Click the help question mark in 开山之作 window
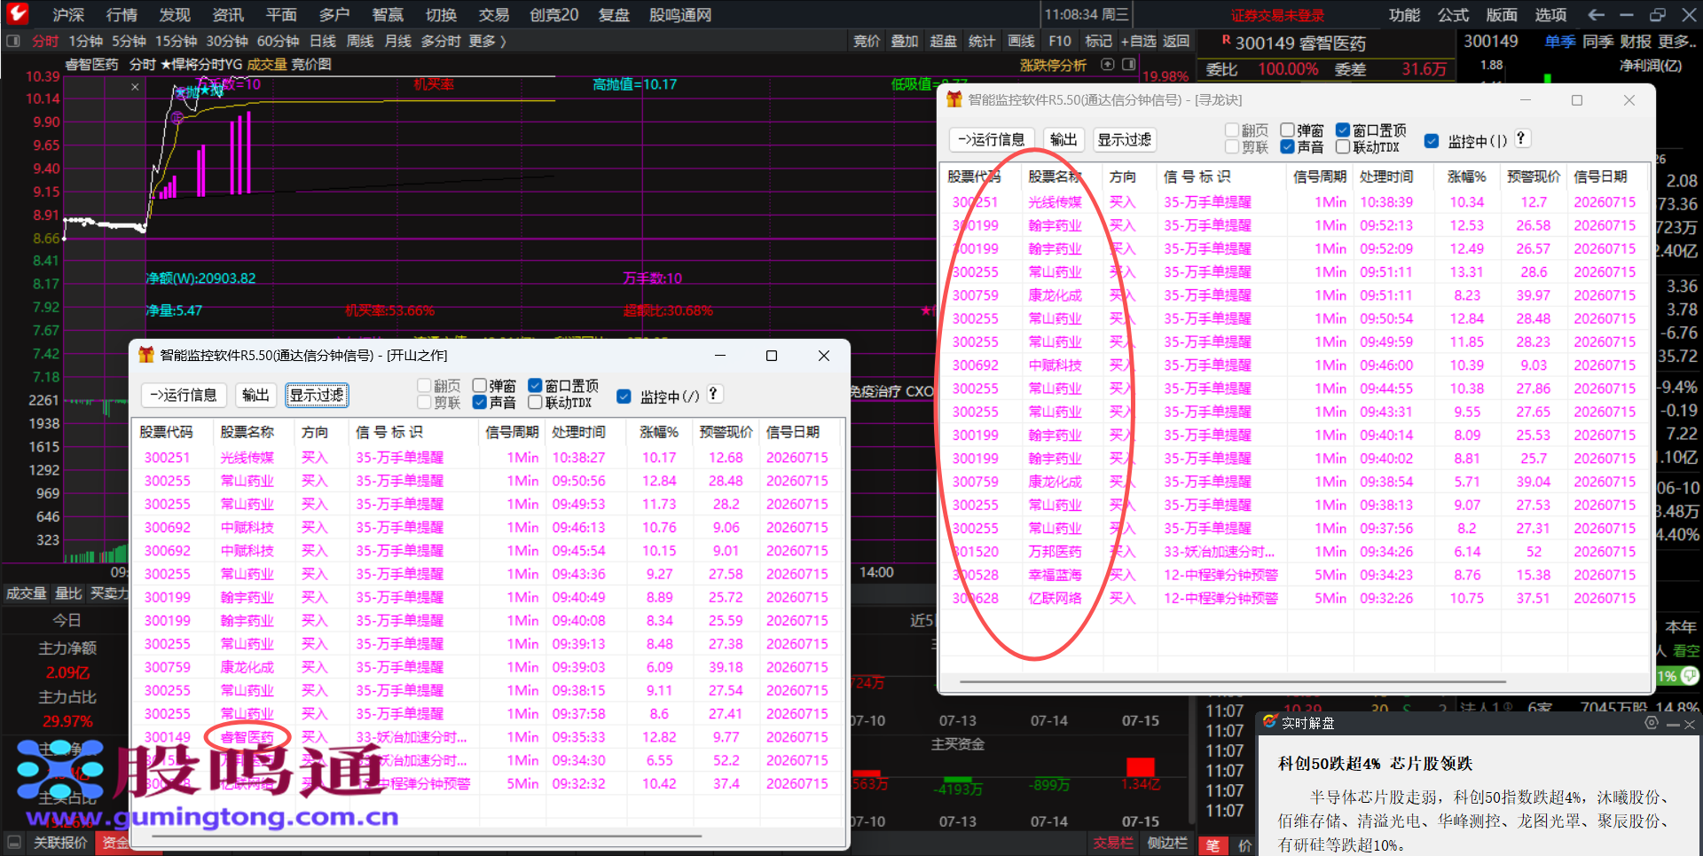1703x856 pixels. 713,394
